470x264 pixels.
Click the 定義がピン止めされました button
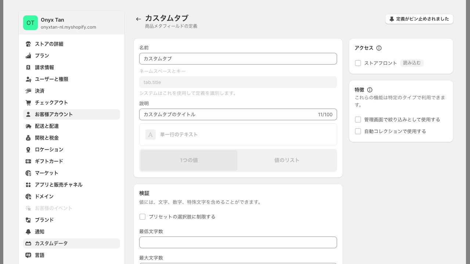(419, 19)
